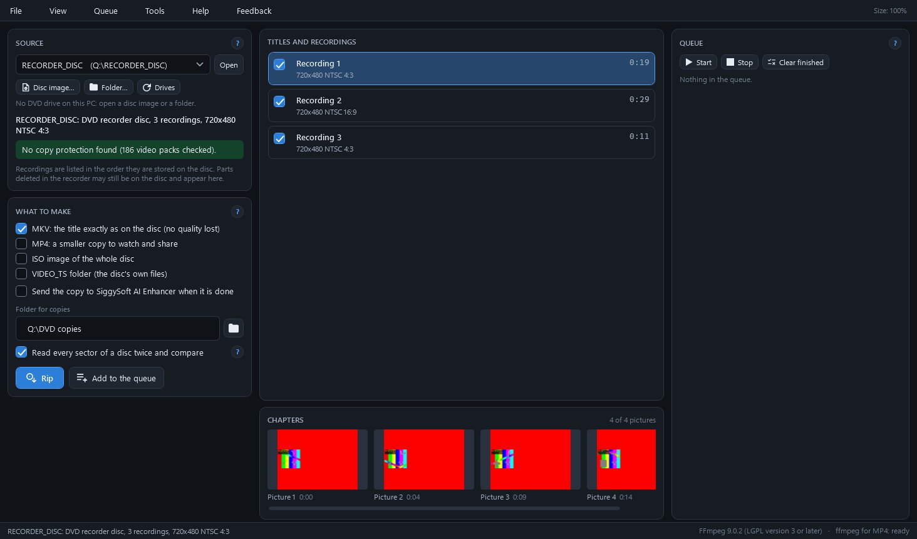Disable MKV exact title output

[21, 228]
